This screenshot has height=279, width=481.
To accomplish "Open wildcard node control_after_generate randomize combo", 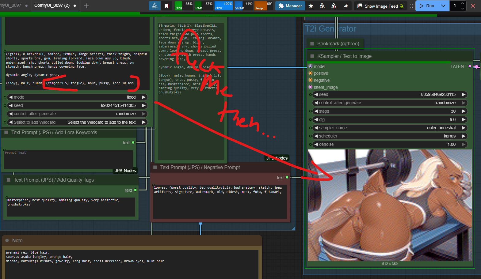I will [x=77, y=114].
